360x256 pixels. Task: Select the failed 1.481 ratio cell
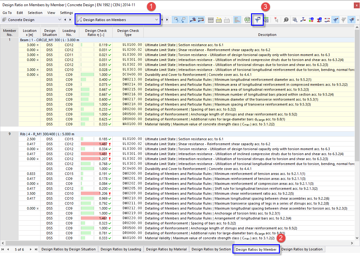(x=96, y=154)
